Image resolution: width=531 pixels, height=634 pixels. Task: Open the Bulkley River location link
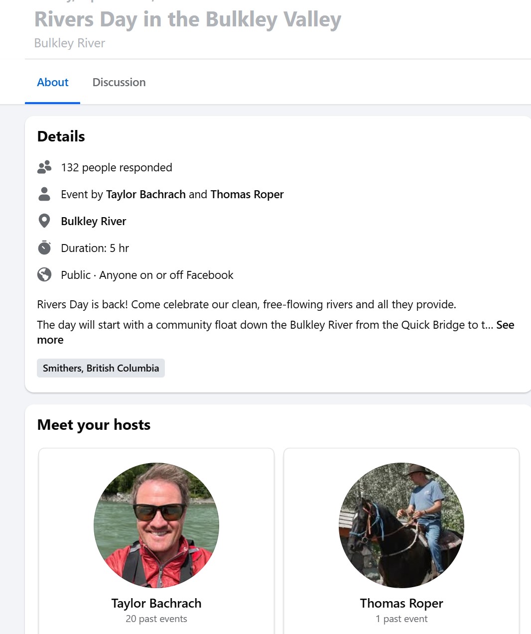[x=93, y=221]
